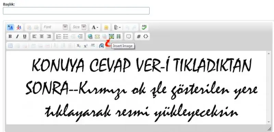The width and height of the screenshot is (274, 132).
Task: Insert a horizontal rule line
Action: click(93, 46)
